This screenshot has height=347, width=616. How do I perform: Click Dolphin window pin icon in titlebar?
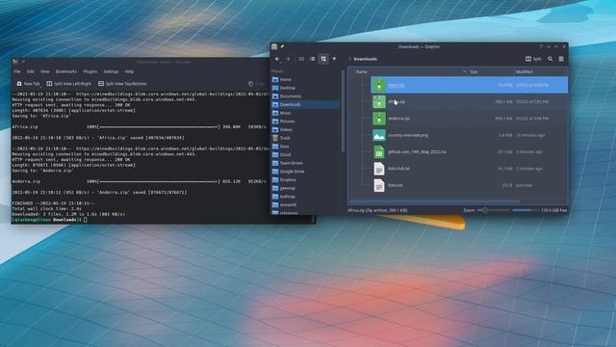point(282,46)
